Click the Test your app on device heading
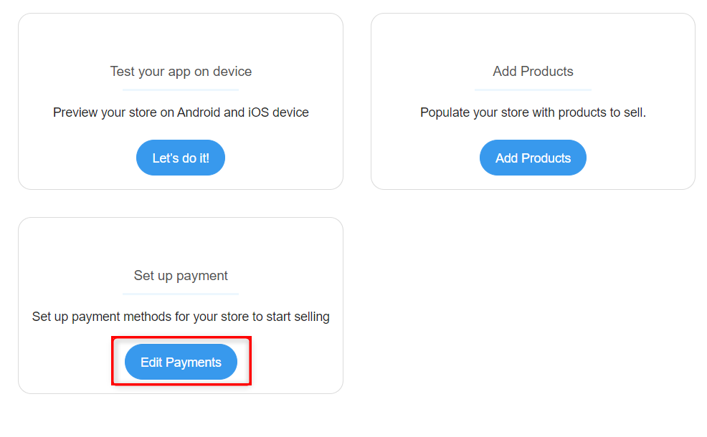Viewport: 707px width, 437px height. [x=180, y=71]
